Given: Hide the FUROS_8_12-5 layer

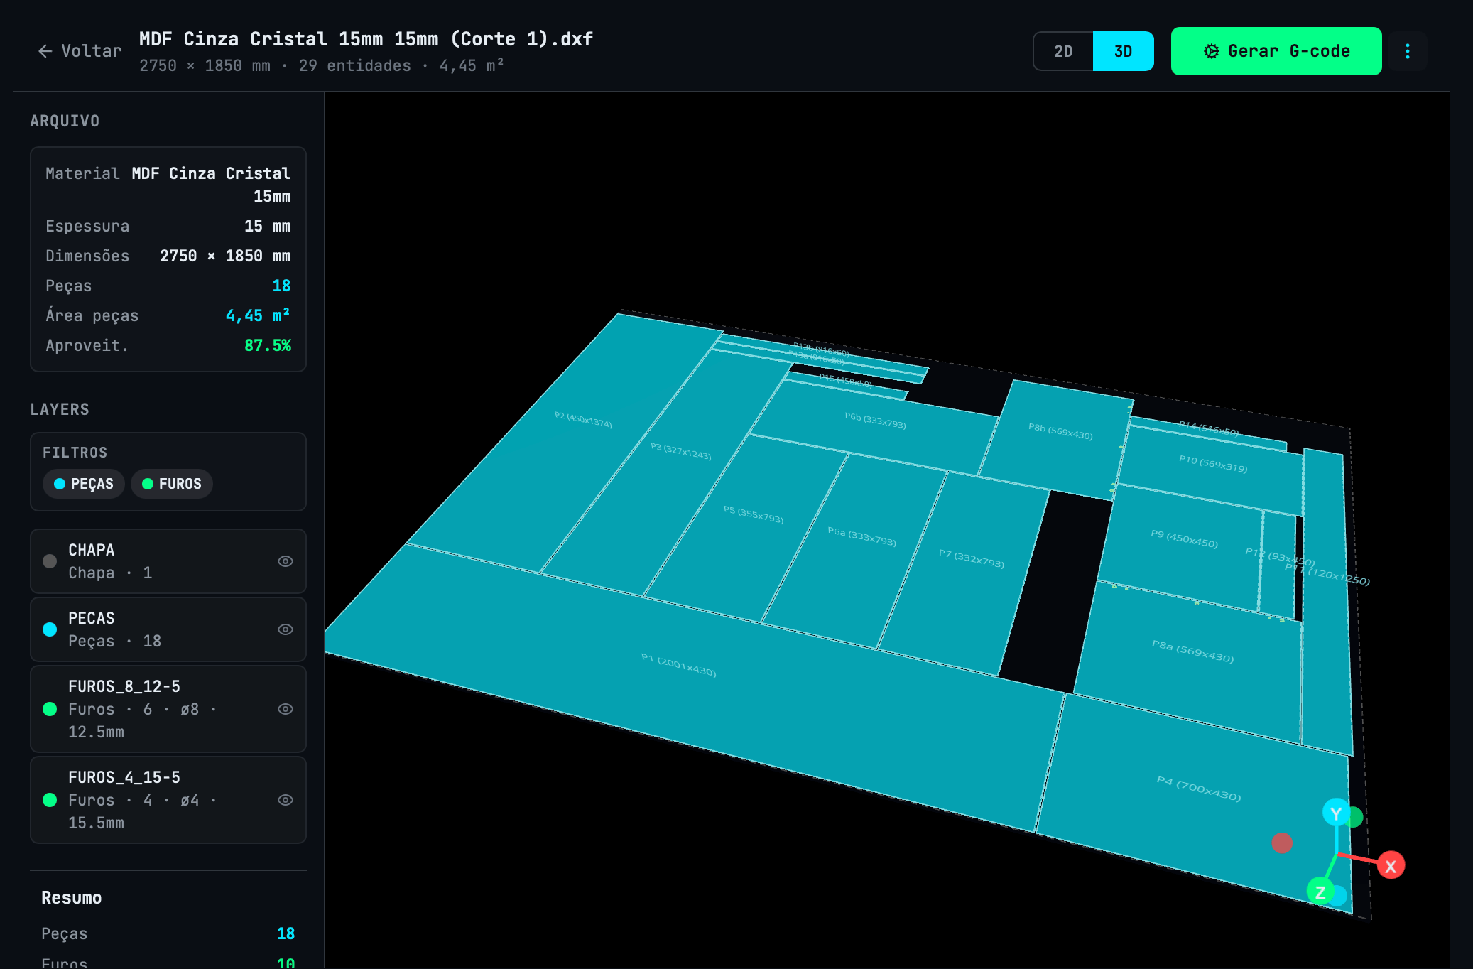Looking at the screenshot, I should tap(285, 709).
